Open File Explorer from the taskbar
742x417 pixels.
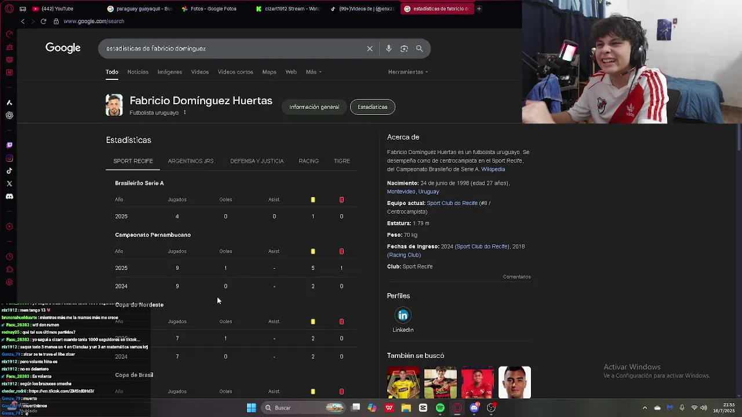pos(406,408)
